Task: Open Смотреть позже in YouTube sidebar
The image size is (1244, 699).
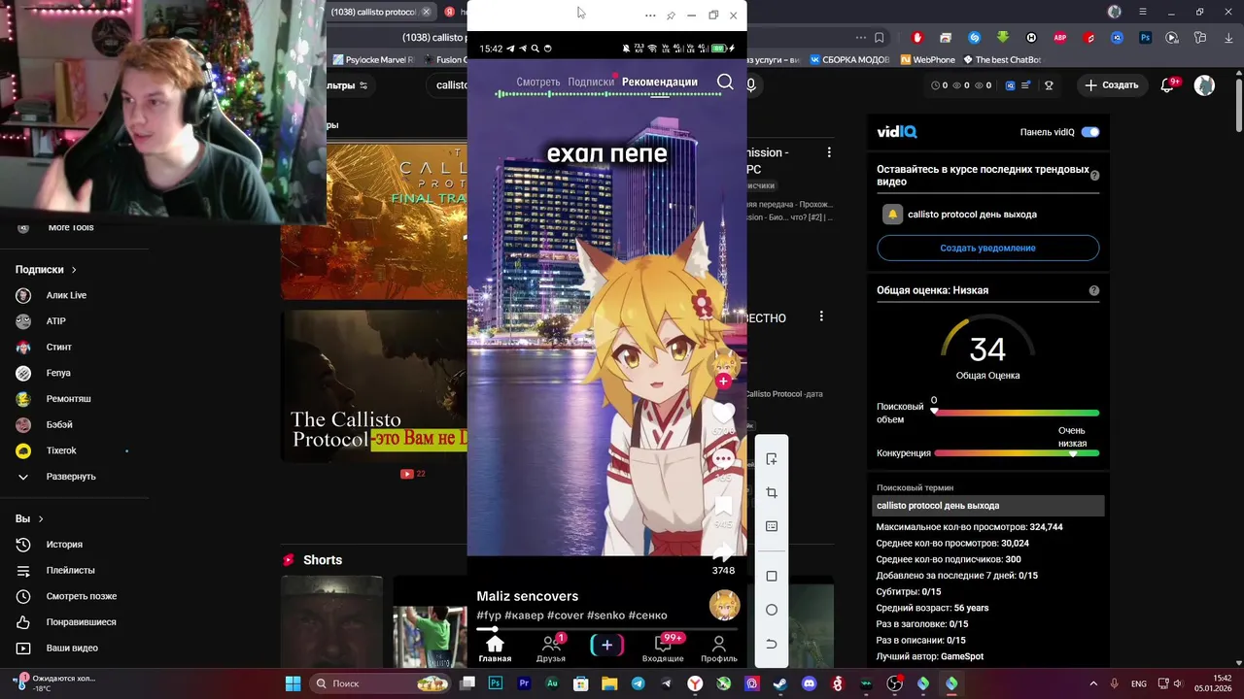Action: (82, 596)
